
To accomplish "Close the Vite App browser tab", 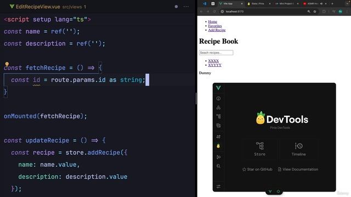I will point(242,4).
